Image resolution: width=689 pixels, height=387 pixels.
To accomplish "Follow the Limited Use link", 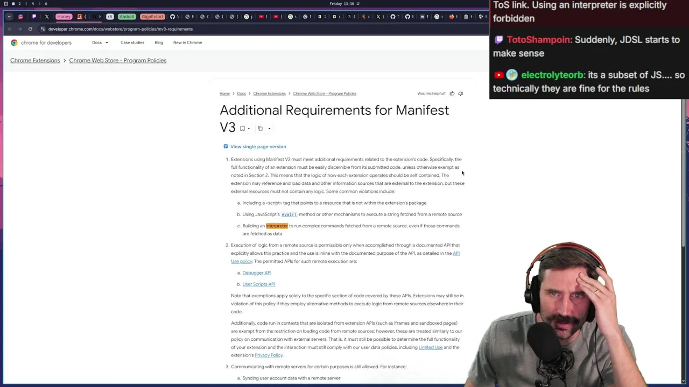I will click(431, 347).
